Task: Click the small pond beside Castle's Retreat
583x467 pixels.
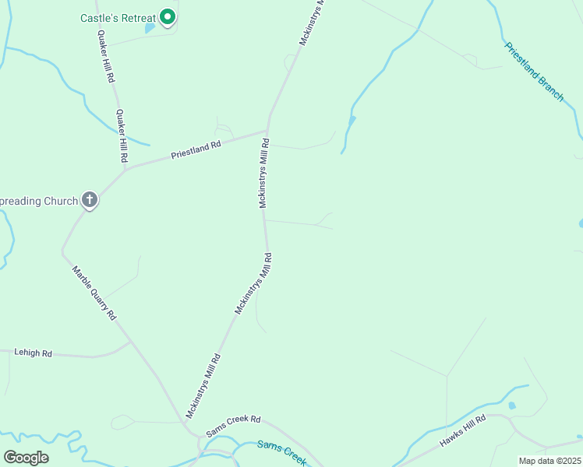Action: [150, 28]
